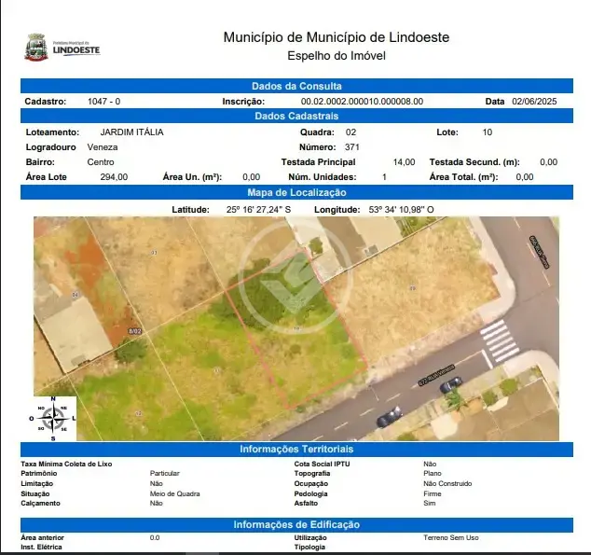Select the Loteamento value 'JARDIM ITÁLIA'
The height and width of the screenshot is (555, 591).
click(132, 132)
